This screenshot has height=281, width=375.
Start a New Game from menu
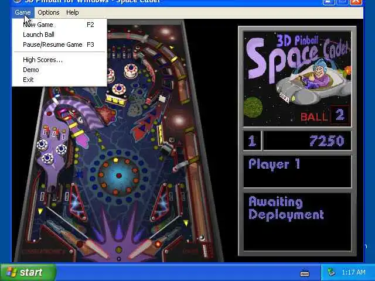tap(59, 25)
